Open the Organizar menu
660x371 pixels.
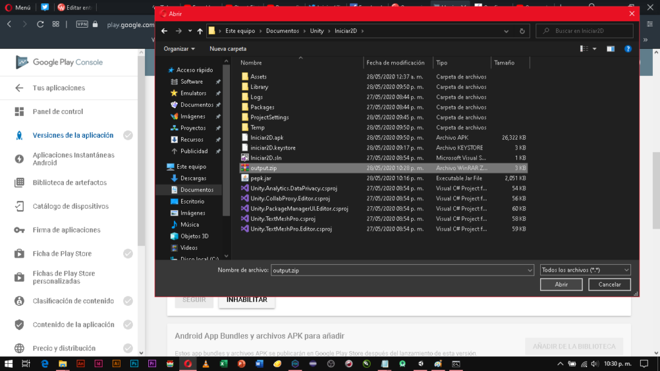(x=179, y=49)
